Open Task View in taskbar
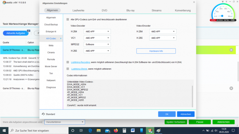Viewport: 239px width, 134px height. coord(81,131)
